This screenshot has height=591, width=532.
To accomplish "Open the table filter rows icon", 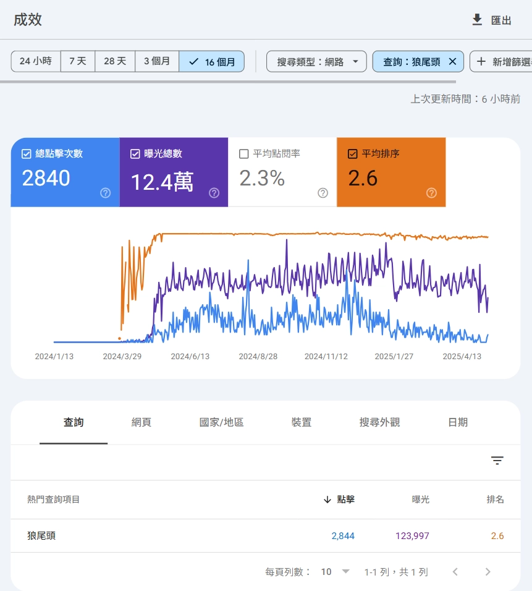I will point(497,460).
